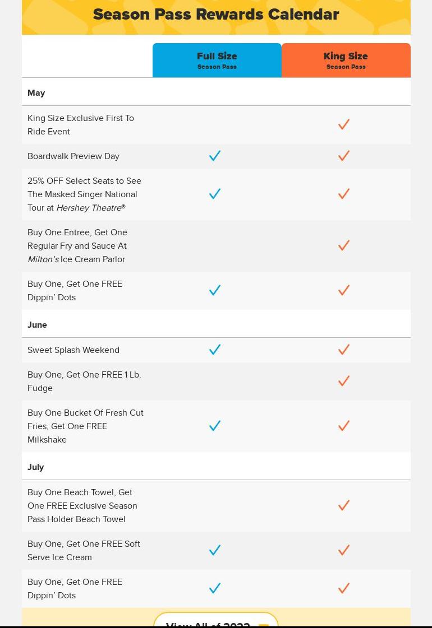Click the Sweet Splash Weekend reward label

73,350
